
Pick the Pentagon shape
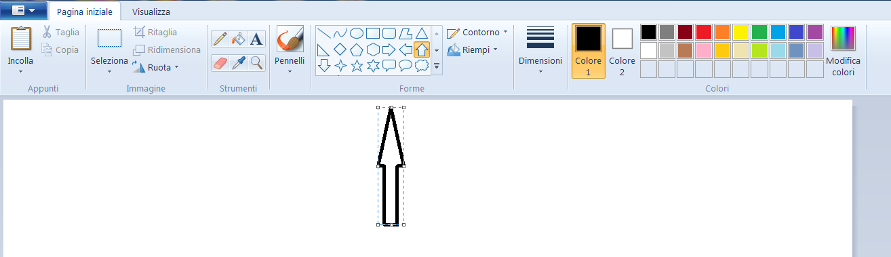pyautogui.click(x=357, y=50)
